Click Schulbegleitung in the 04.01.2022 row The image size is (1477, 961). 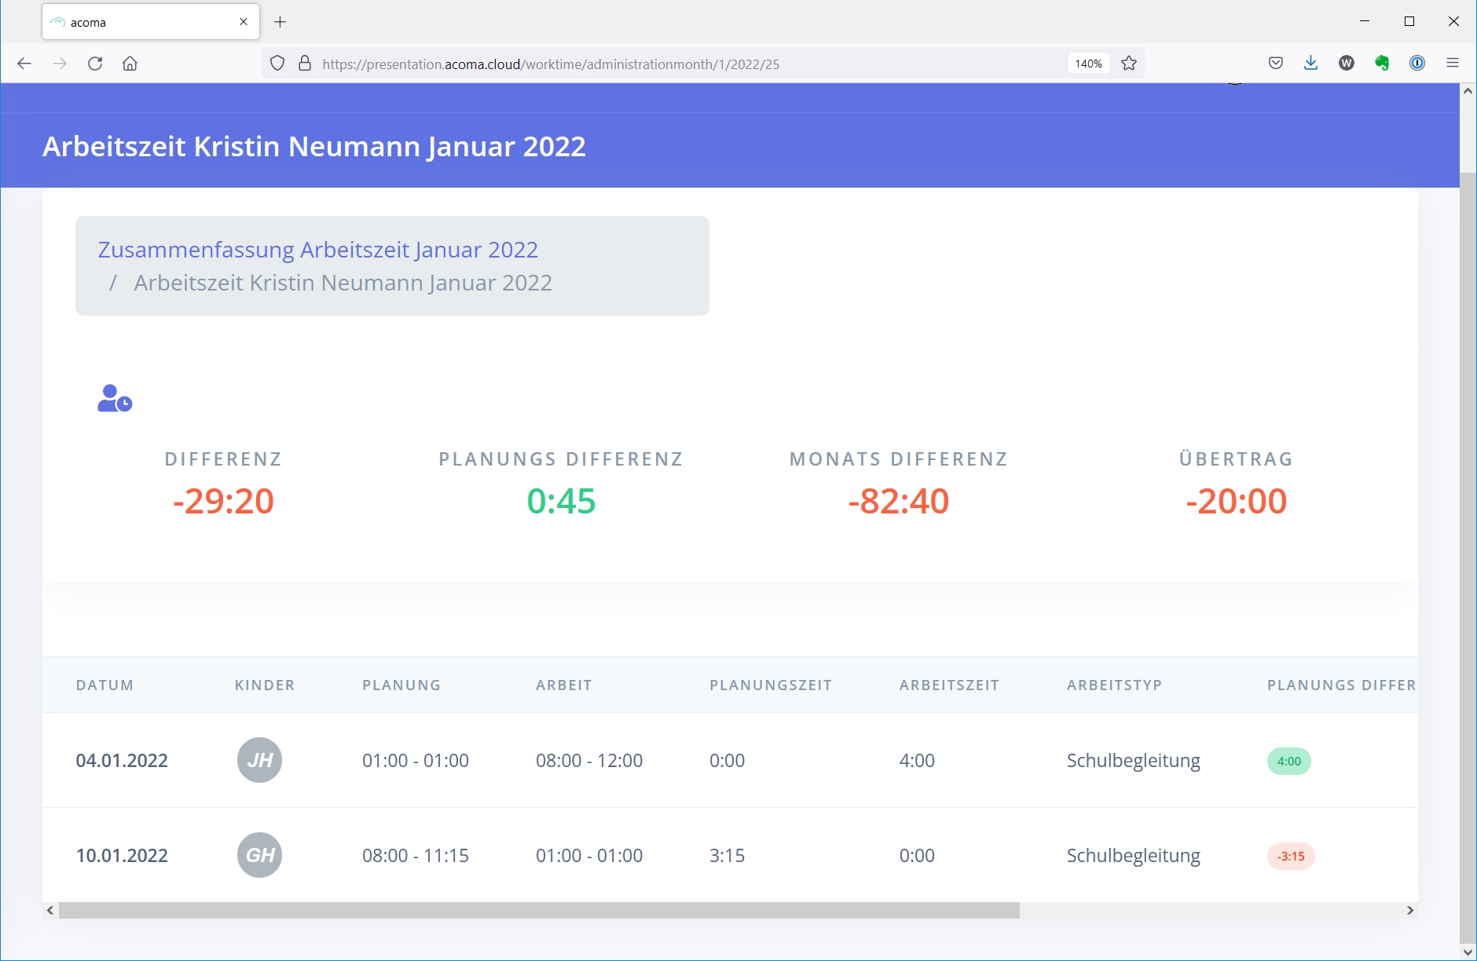point(1134,761)
